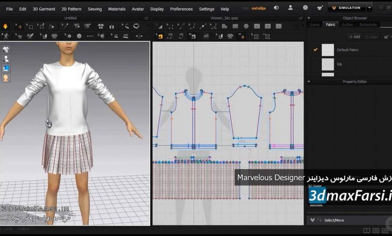392x236 pixels.
Task: Select the Select/Move tool in 3D toolbar
Action: 20,27
